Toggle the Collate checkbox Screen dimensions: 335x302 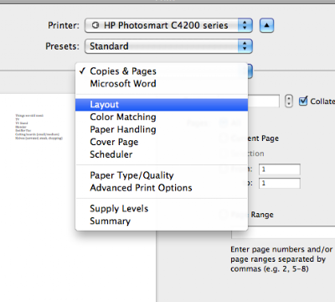pyautogui.click(x=303, y=101)
